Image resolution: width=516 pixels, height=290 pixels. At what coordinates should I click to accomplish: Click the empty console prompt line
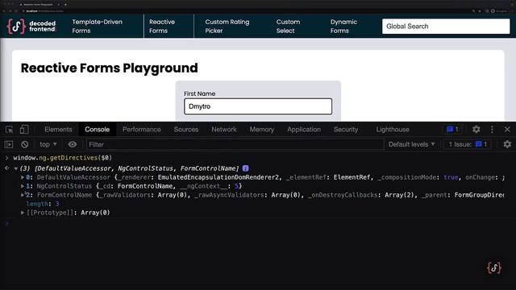(x=258, y=224)
